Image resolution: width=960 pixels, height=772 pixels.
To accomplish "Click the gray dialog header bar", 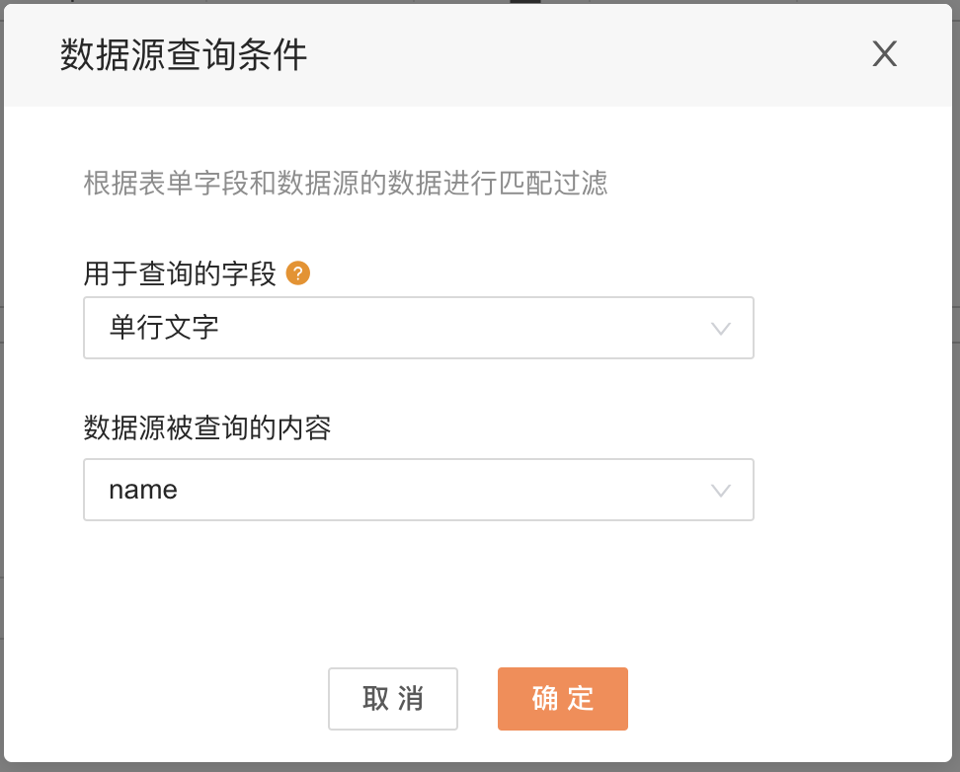I will click(478, 55).
